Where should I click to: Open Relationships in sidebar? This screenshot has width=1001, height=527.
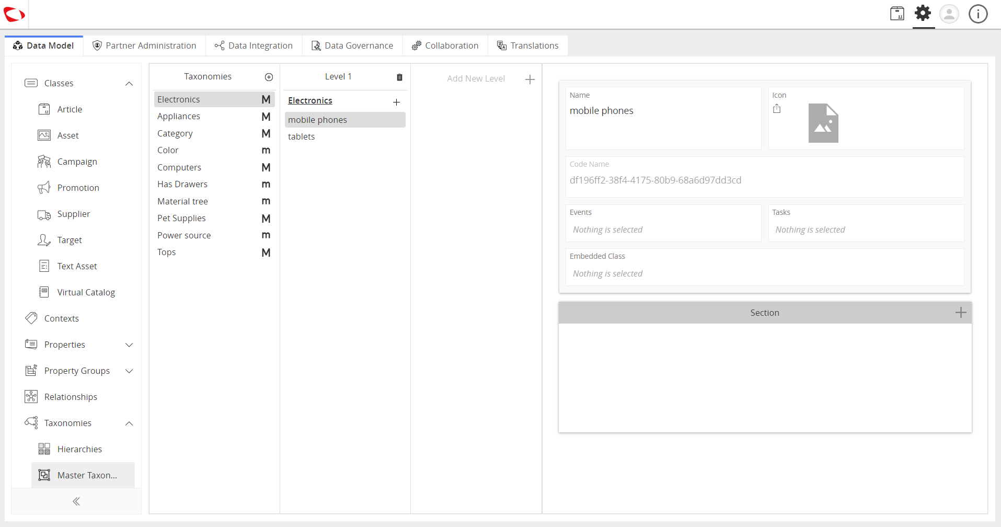point(71,397)
